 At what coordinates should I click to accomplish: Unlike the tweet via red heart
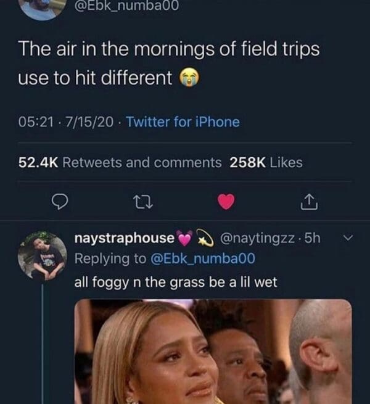coord(226,201)
